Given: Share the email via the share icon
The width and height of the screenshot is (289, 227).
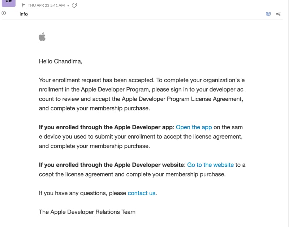Looking at the screenshot, I should coord(278,13).
